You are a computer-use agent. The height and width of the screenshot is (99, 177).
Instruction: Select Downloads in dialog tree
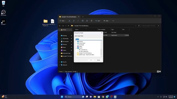[81, 45]
